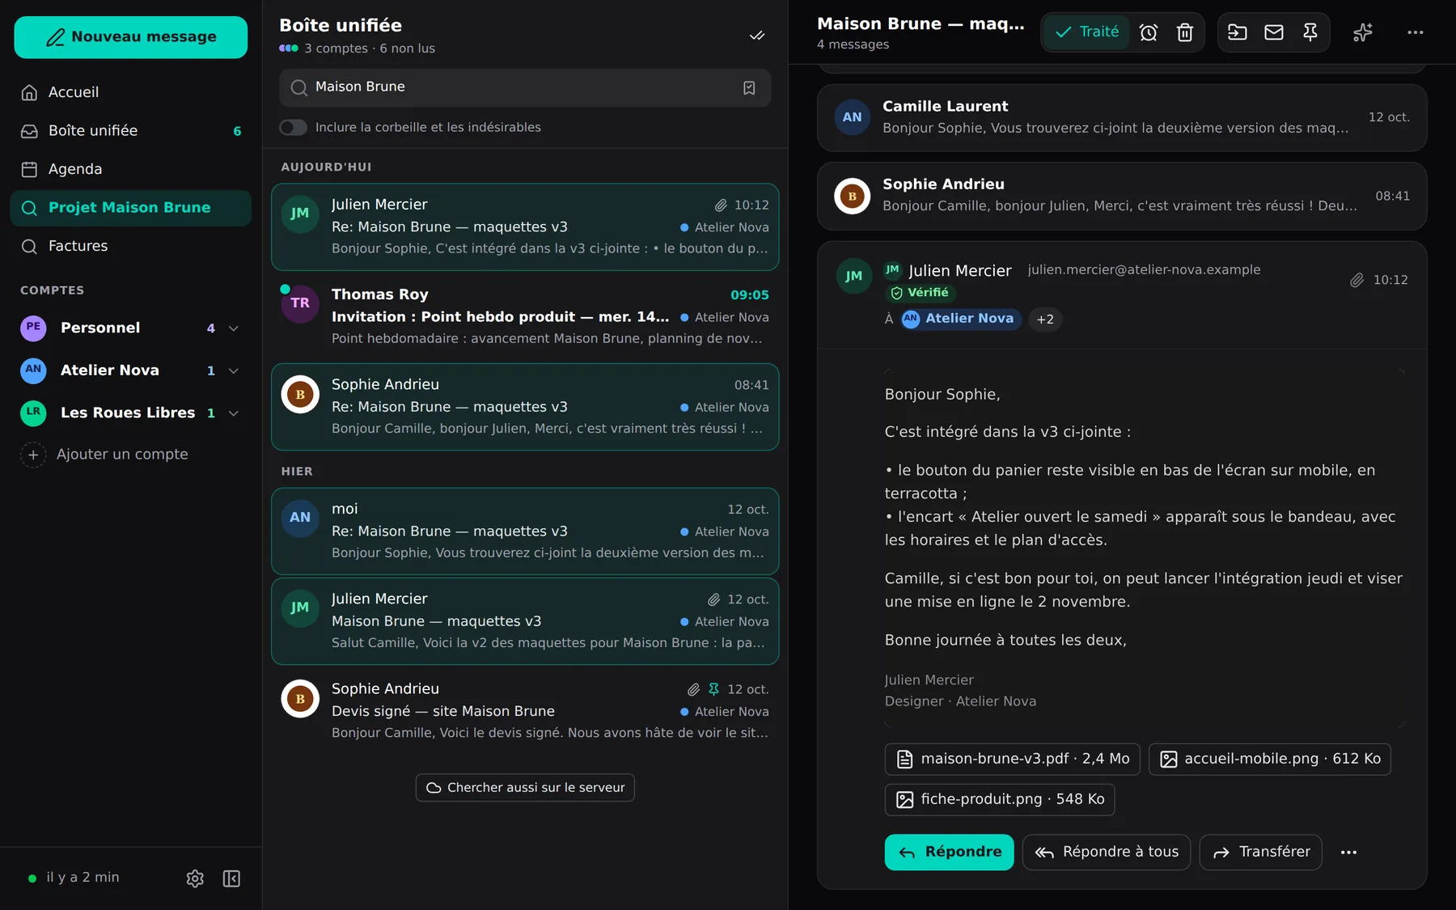1456x910 pixels.
Task: Click Ajouter un compte
Action: tap(104, 455)
